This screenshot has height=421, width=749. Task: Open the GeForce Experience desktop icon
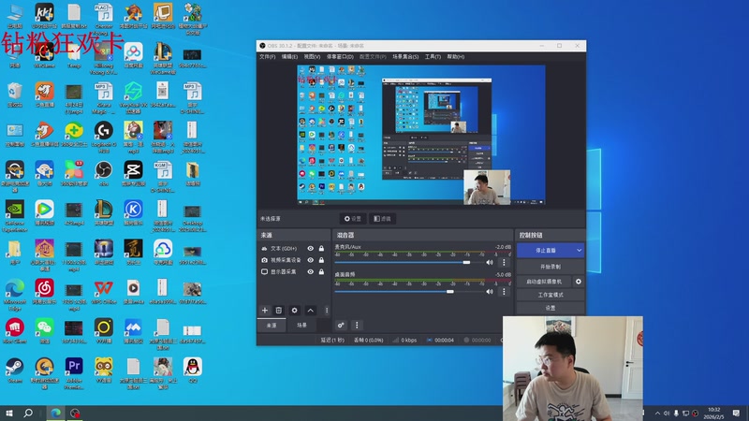pos(15,216)
